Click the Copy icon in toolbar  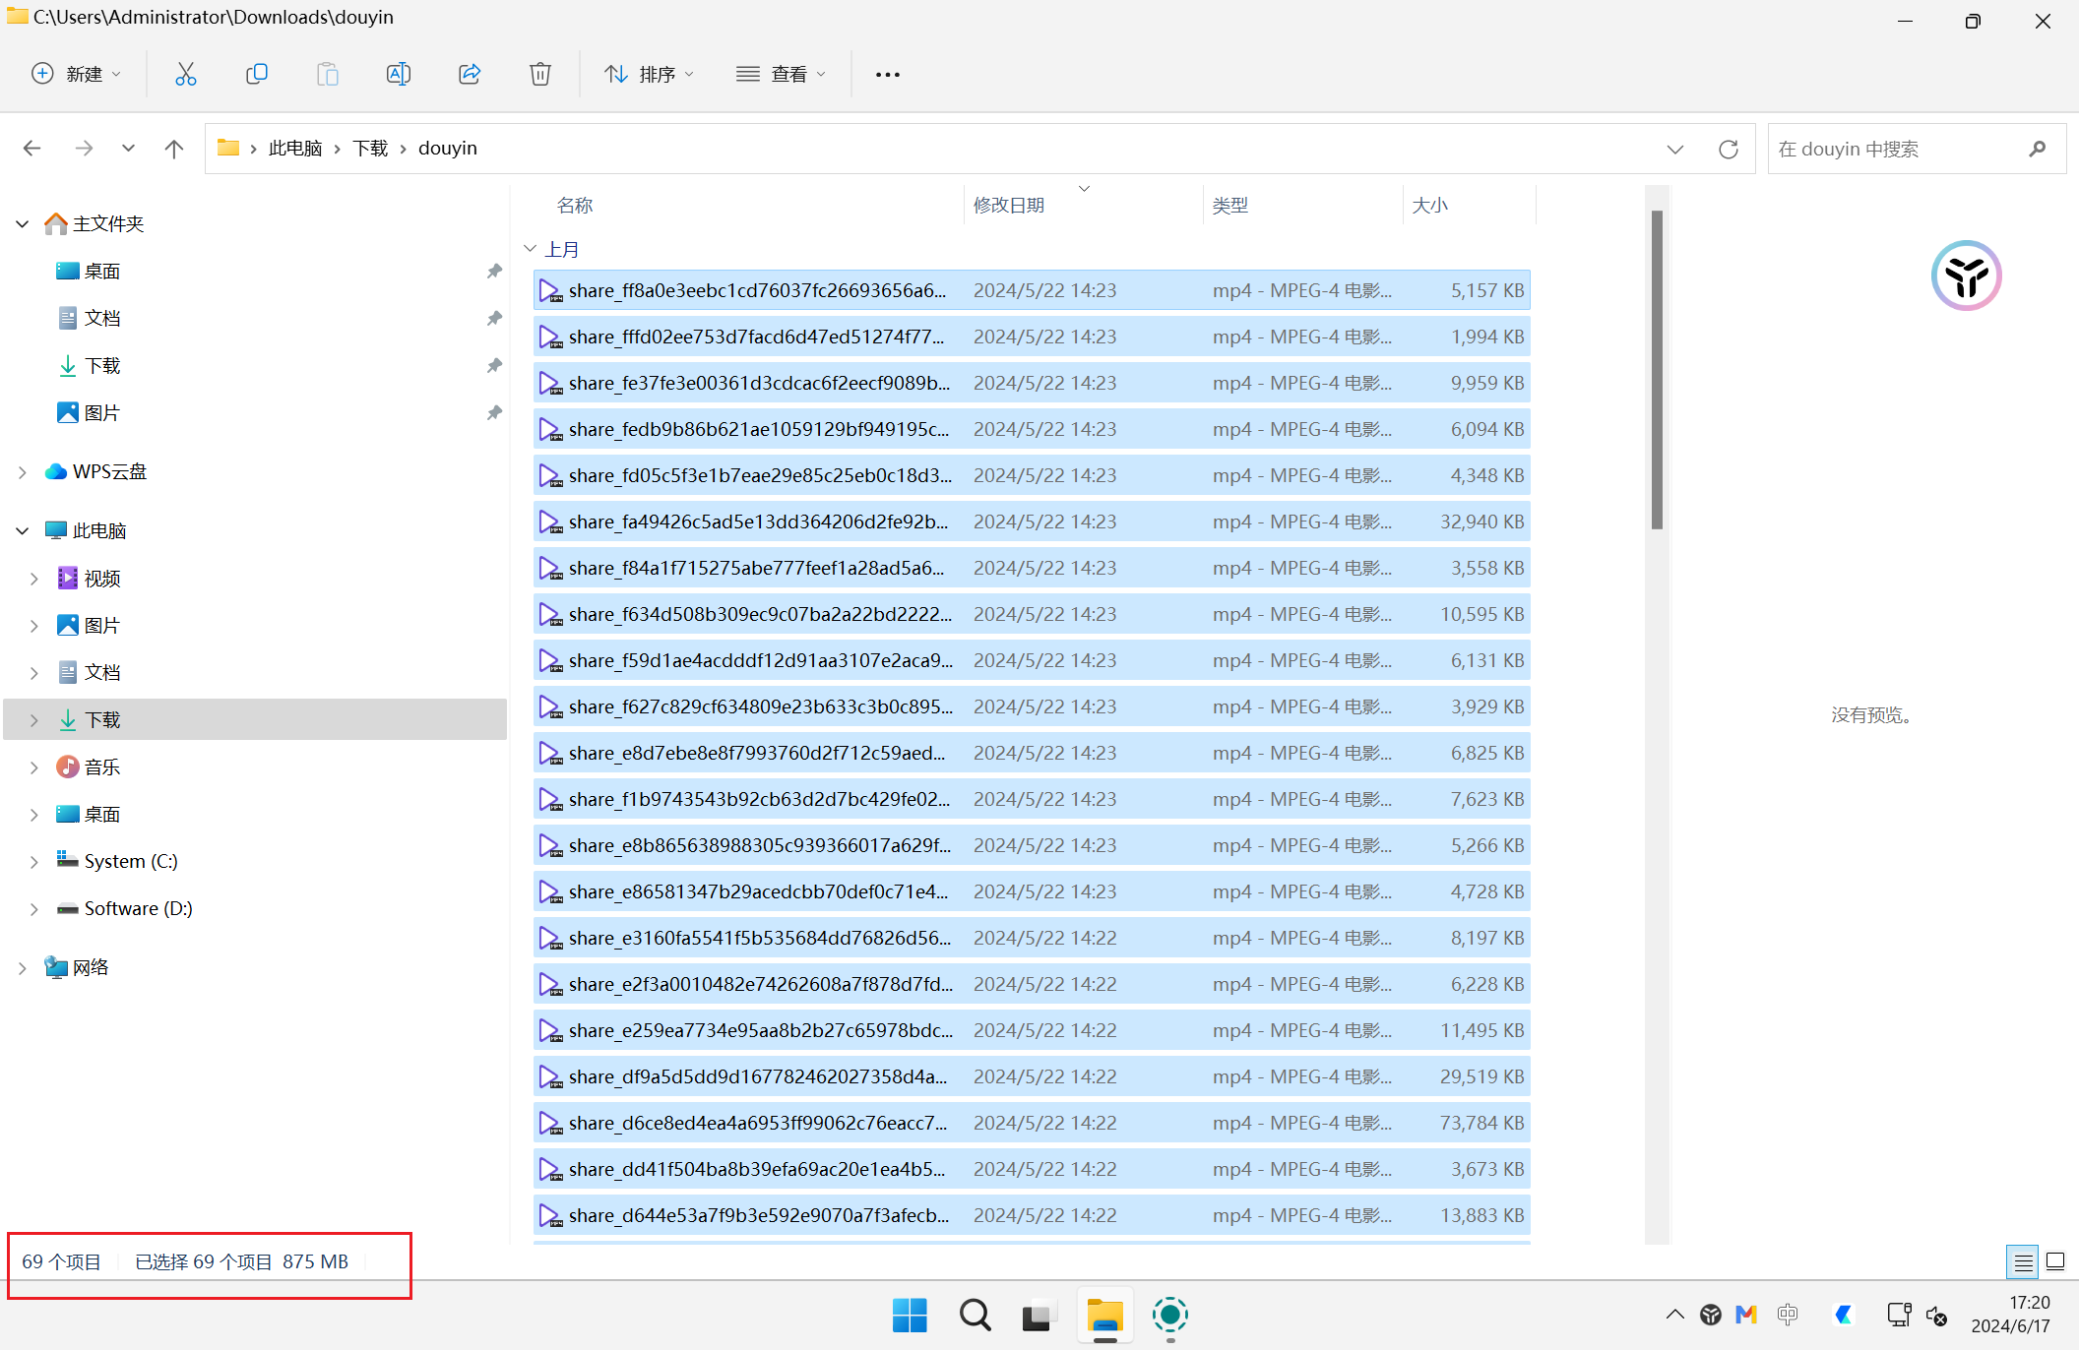tap(256, 74)
